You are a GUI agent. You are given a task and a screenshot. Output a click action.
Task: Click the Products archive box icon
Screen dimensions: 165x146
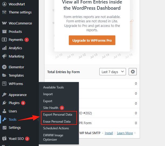4,31
